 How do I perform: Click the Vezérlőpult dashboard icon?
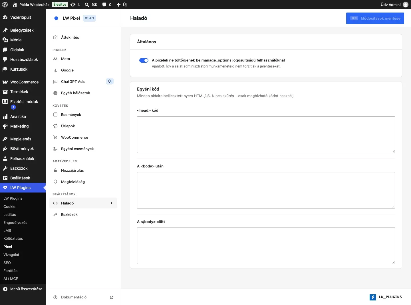pyautogui.click(x=5, y=17)
